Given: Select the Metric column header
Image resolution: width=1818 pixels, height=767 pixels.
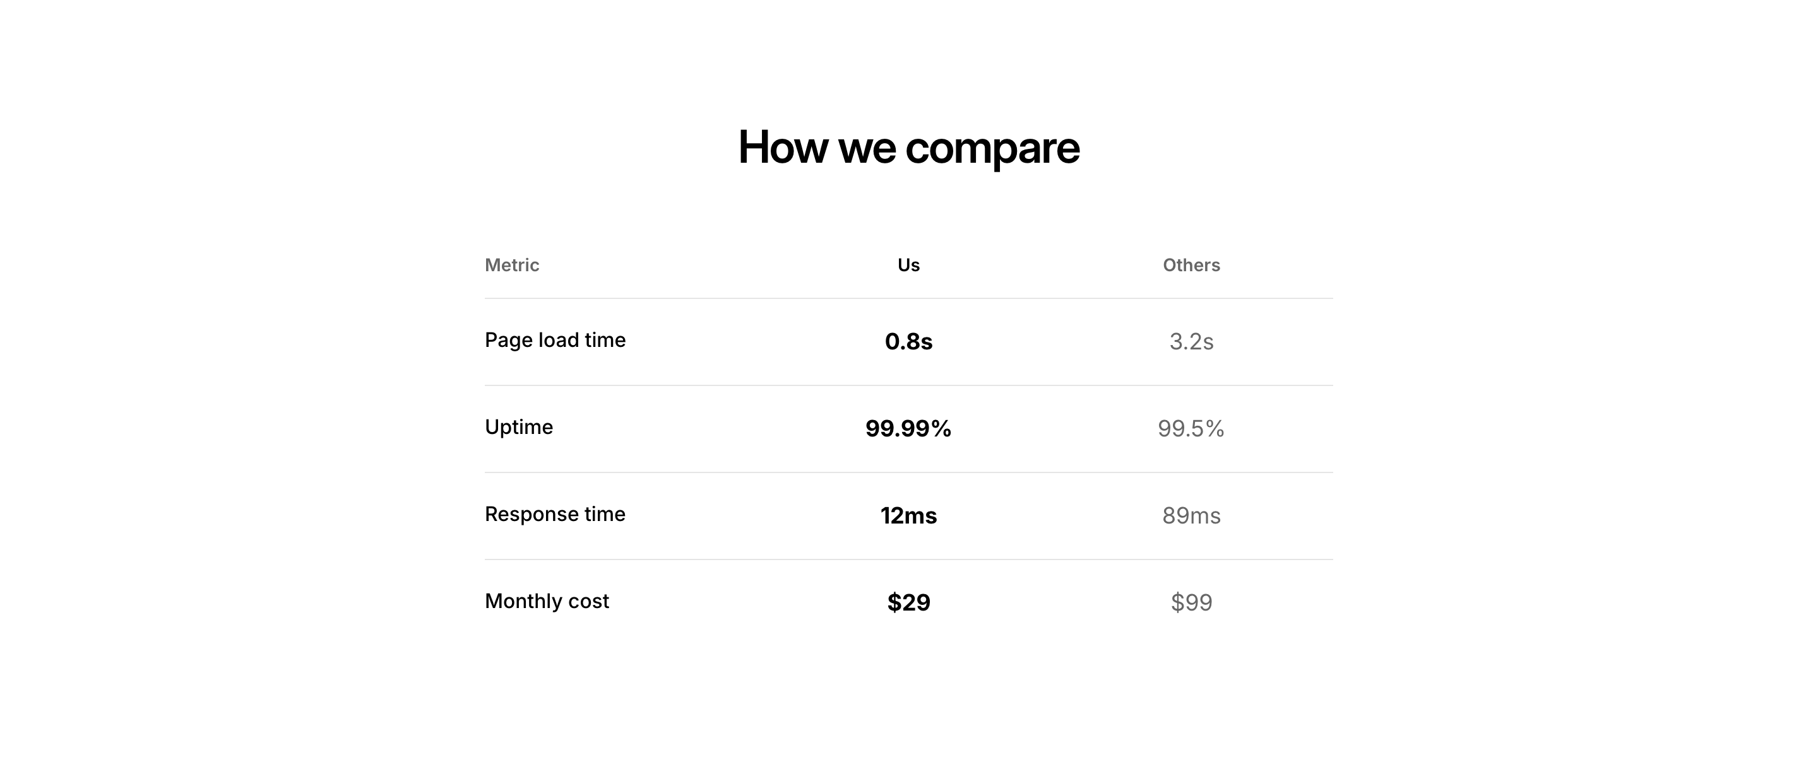Looking at the screenshot, I should point(512,265).
